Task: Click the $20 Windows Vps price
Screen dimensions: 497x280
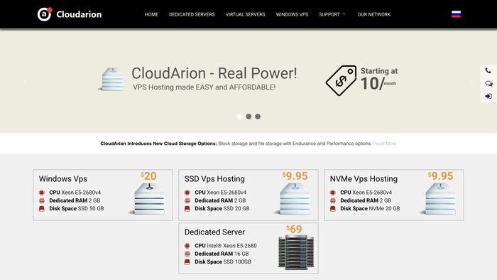Action: point(148,176)
